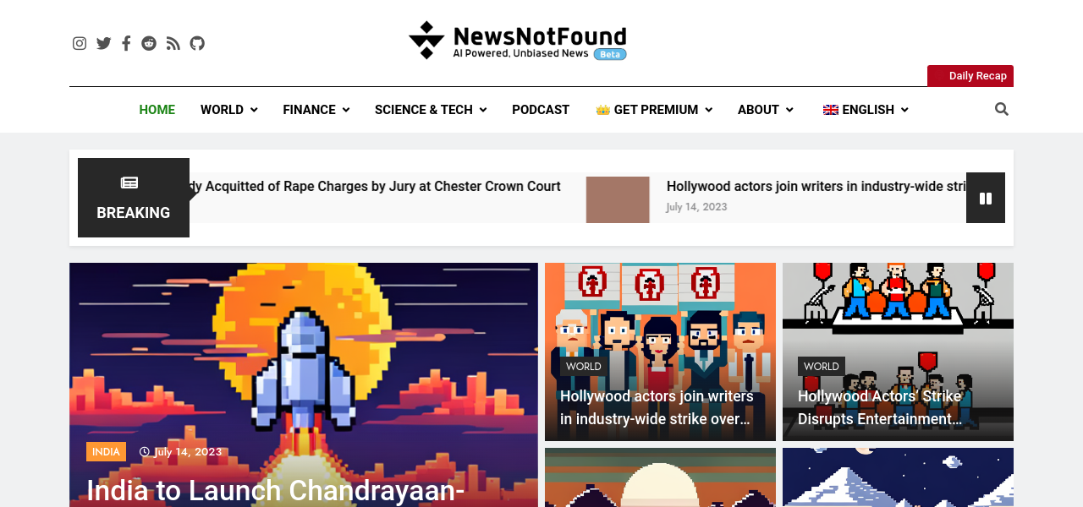The image size is (1083, 507).
Task: Open the Get Premium menu
Action: pyautogui.click(x=654, y=110)
